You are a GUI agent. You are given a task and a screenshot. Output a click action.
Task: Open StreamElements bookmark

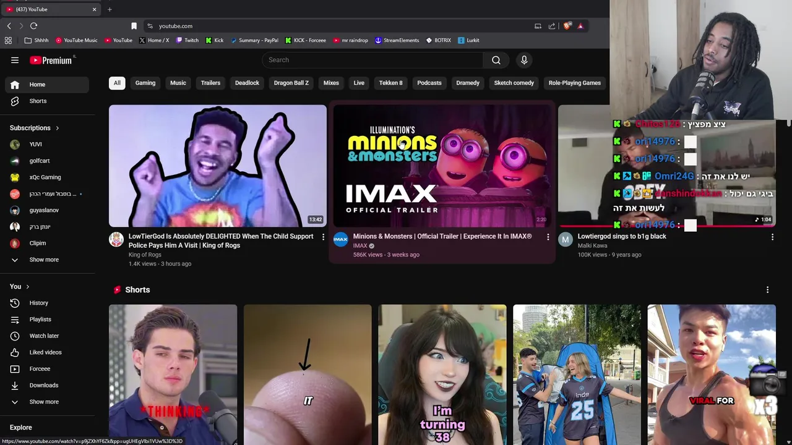click(x=397, y=40)
